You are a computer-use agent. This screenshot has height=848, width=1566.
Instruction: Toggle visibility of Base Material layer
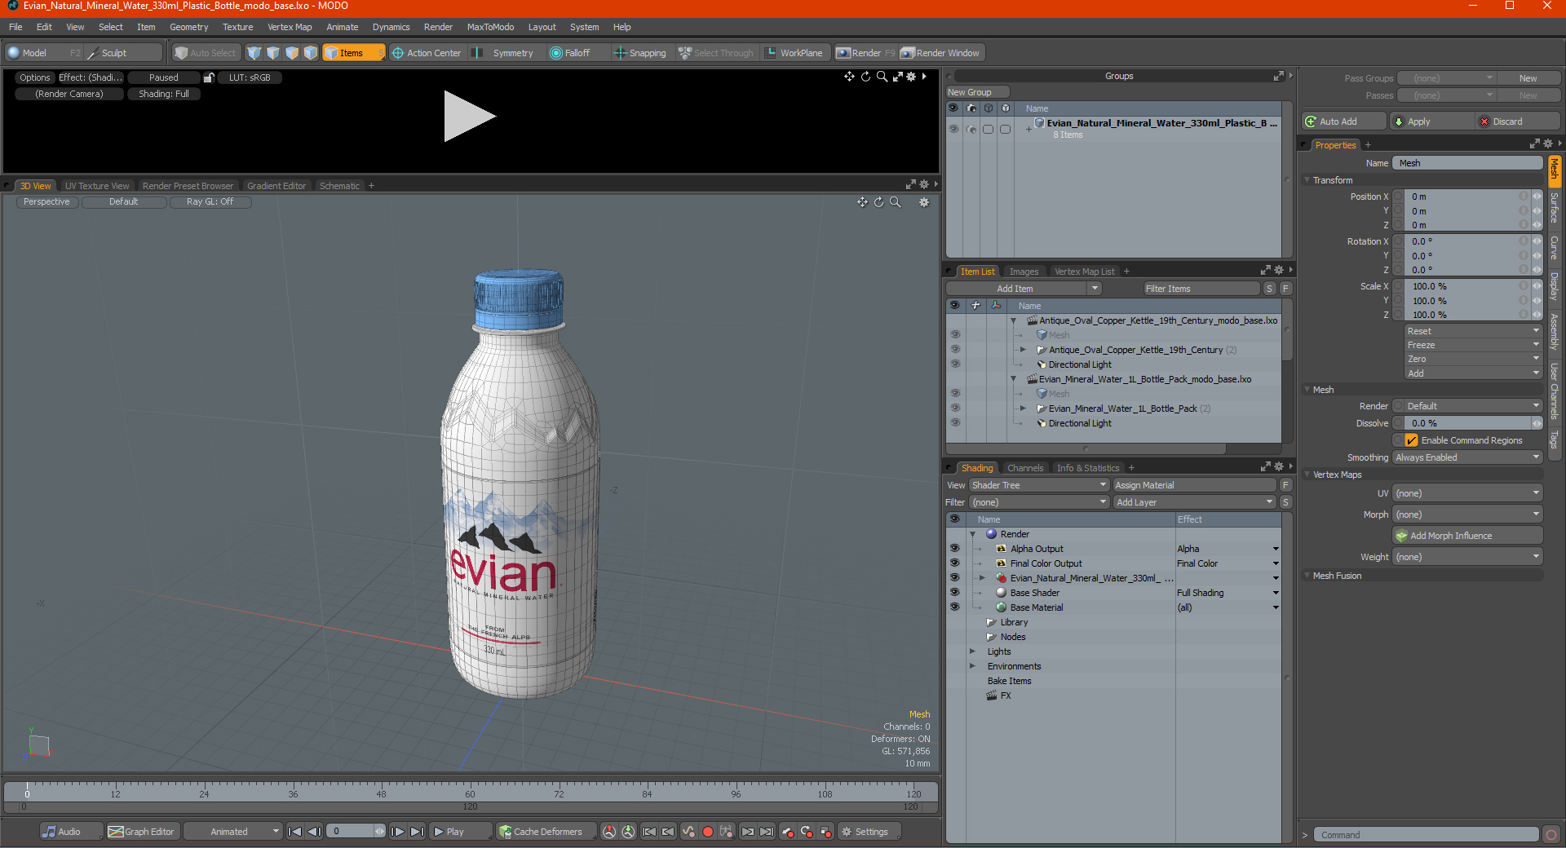point(954,607)
